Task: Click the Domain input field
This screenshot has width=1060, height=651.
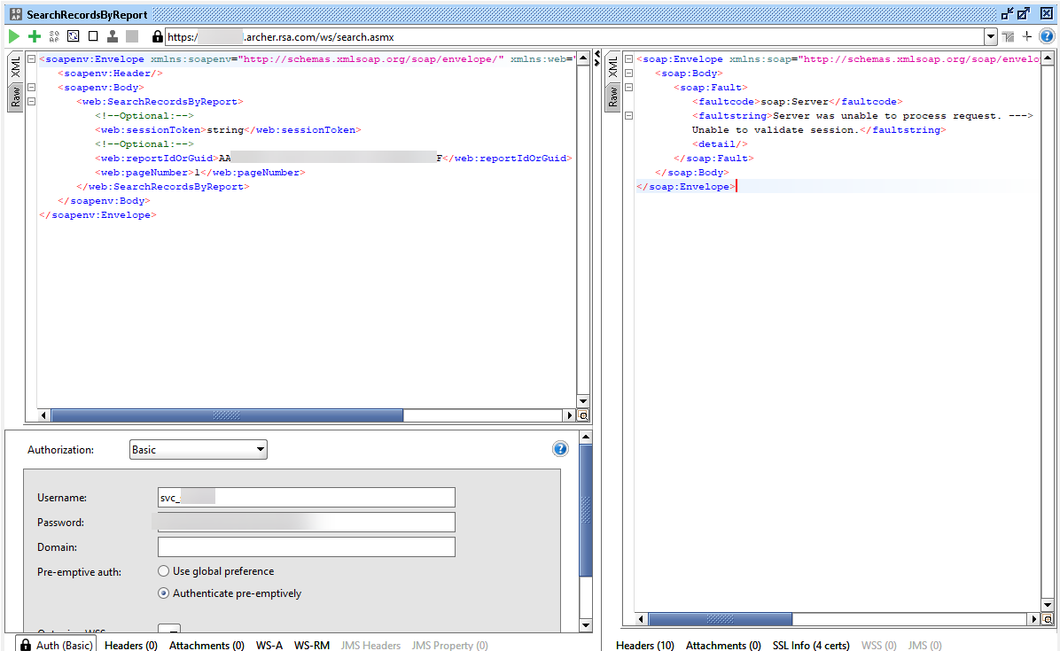Action: [x=307, y=547]
